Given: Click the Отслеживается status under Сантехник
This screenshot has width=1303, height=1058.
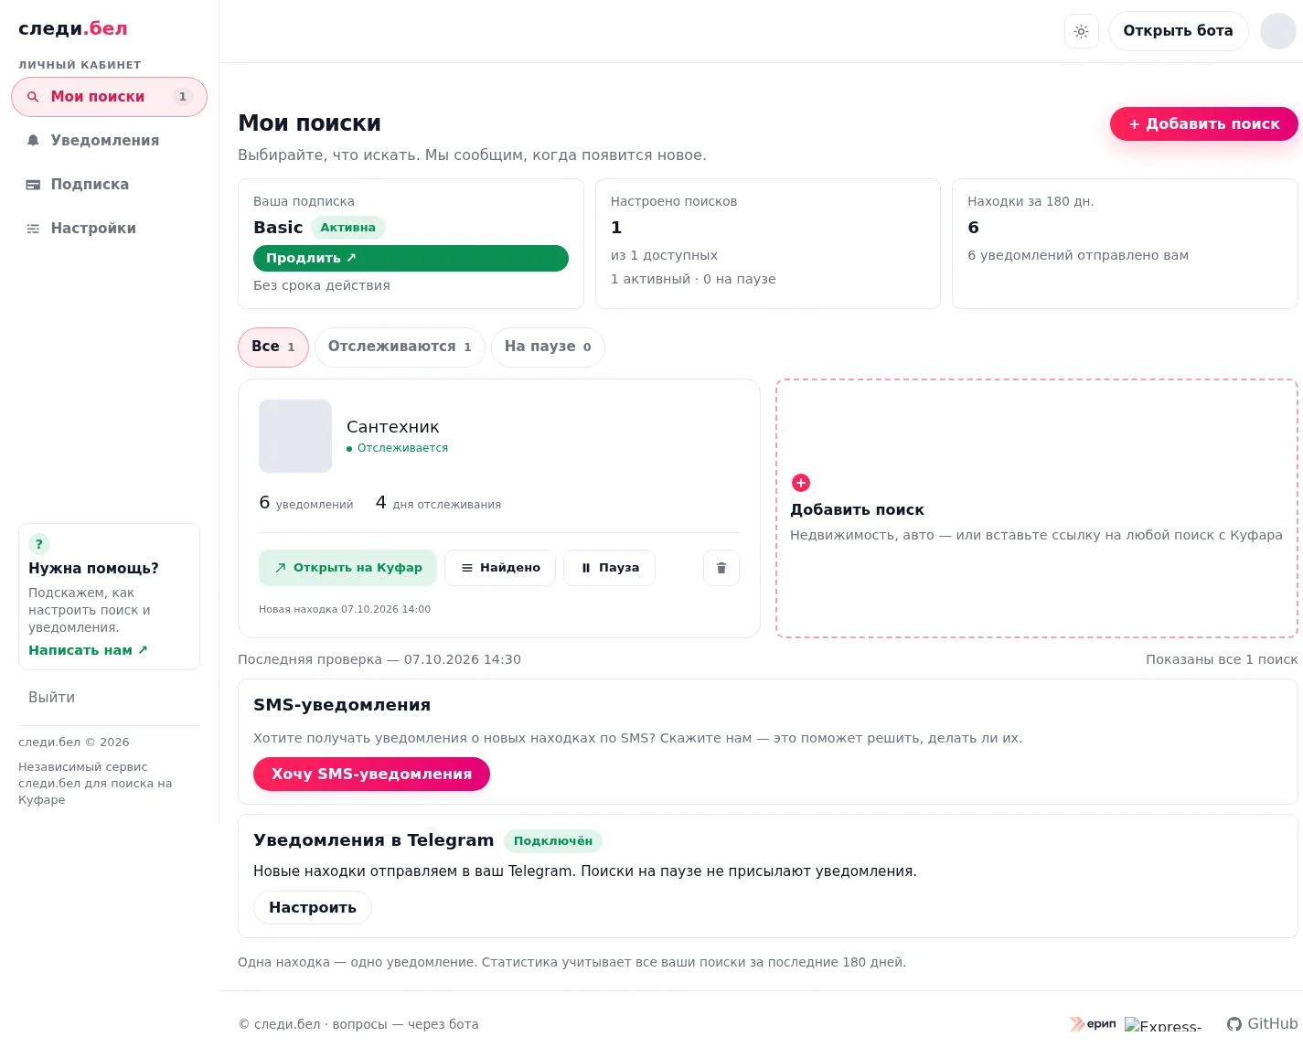Looking at the screenshot, I should pos(397,448).
